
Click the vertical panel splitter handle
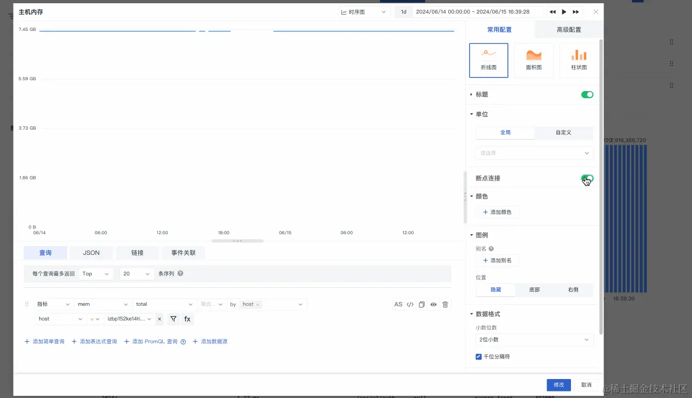[x=465, y=196]
